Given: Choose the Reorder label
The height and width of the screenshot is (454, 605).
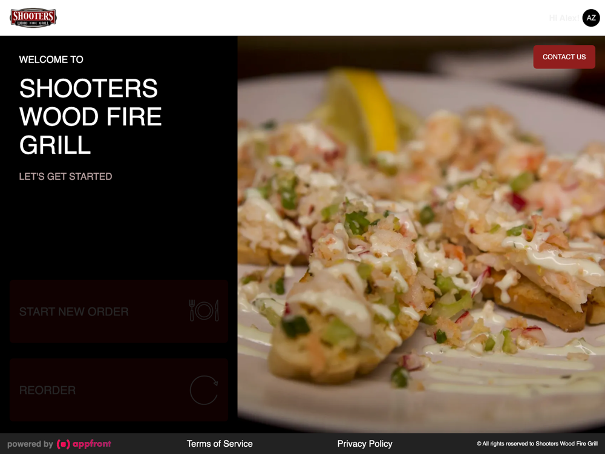Looking at the screenshot, I should coord(47,390).
